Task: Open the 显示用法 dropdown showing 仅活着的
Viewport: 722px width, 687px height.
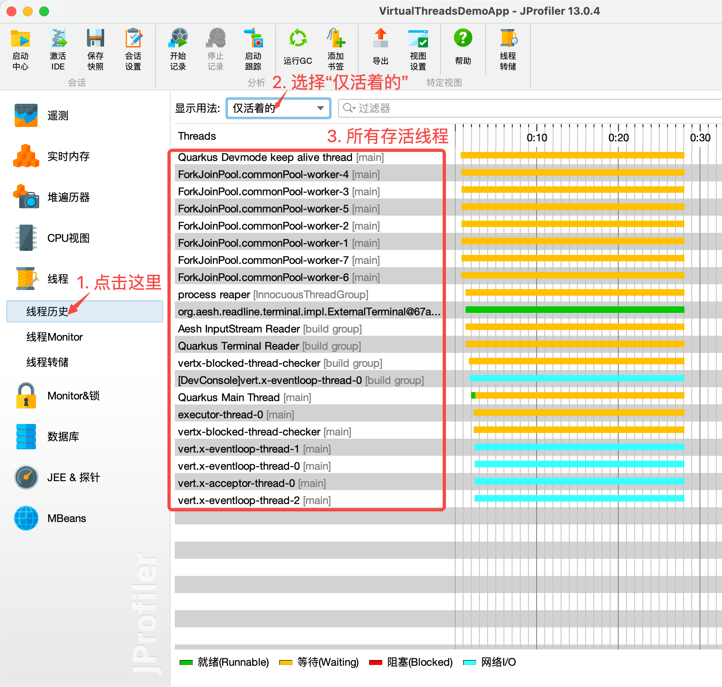Action: pos(279,108)
